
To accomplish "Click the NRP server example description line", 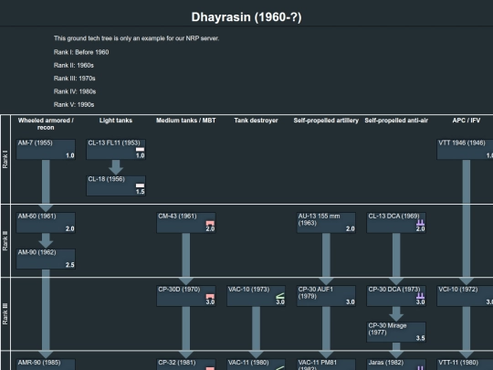I will coord(136,38).
